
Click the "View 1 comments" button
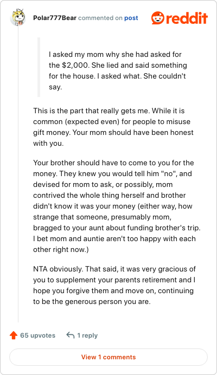[x=108, y=357]
